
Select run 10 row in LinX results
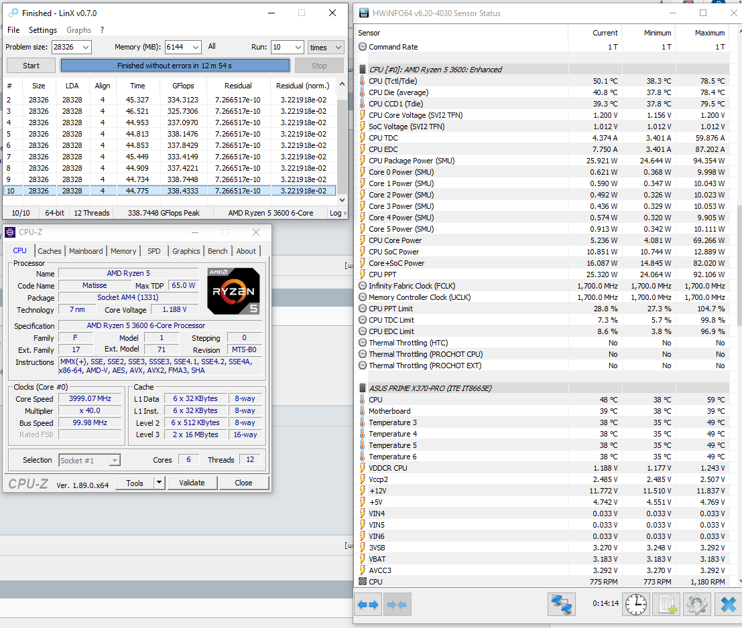click(170, 191)
